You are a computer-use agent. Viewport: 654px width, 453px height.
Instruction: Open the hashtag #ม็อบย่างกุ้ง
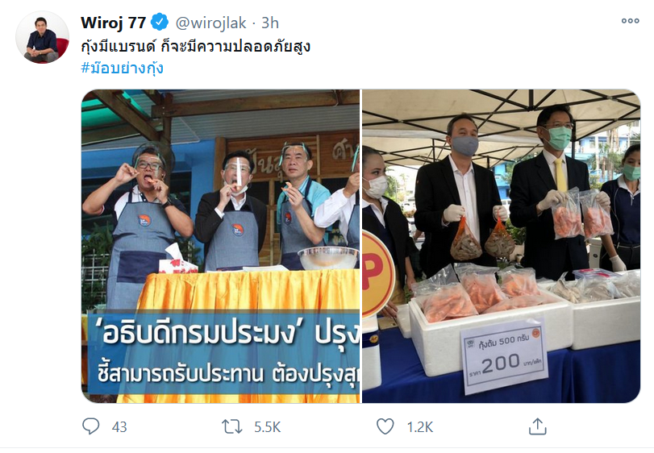click(x=122, y=68)
